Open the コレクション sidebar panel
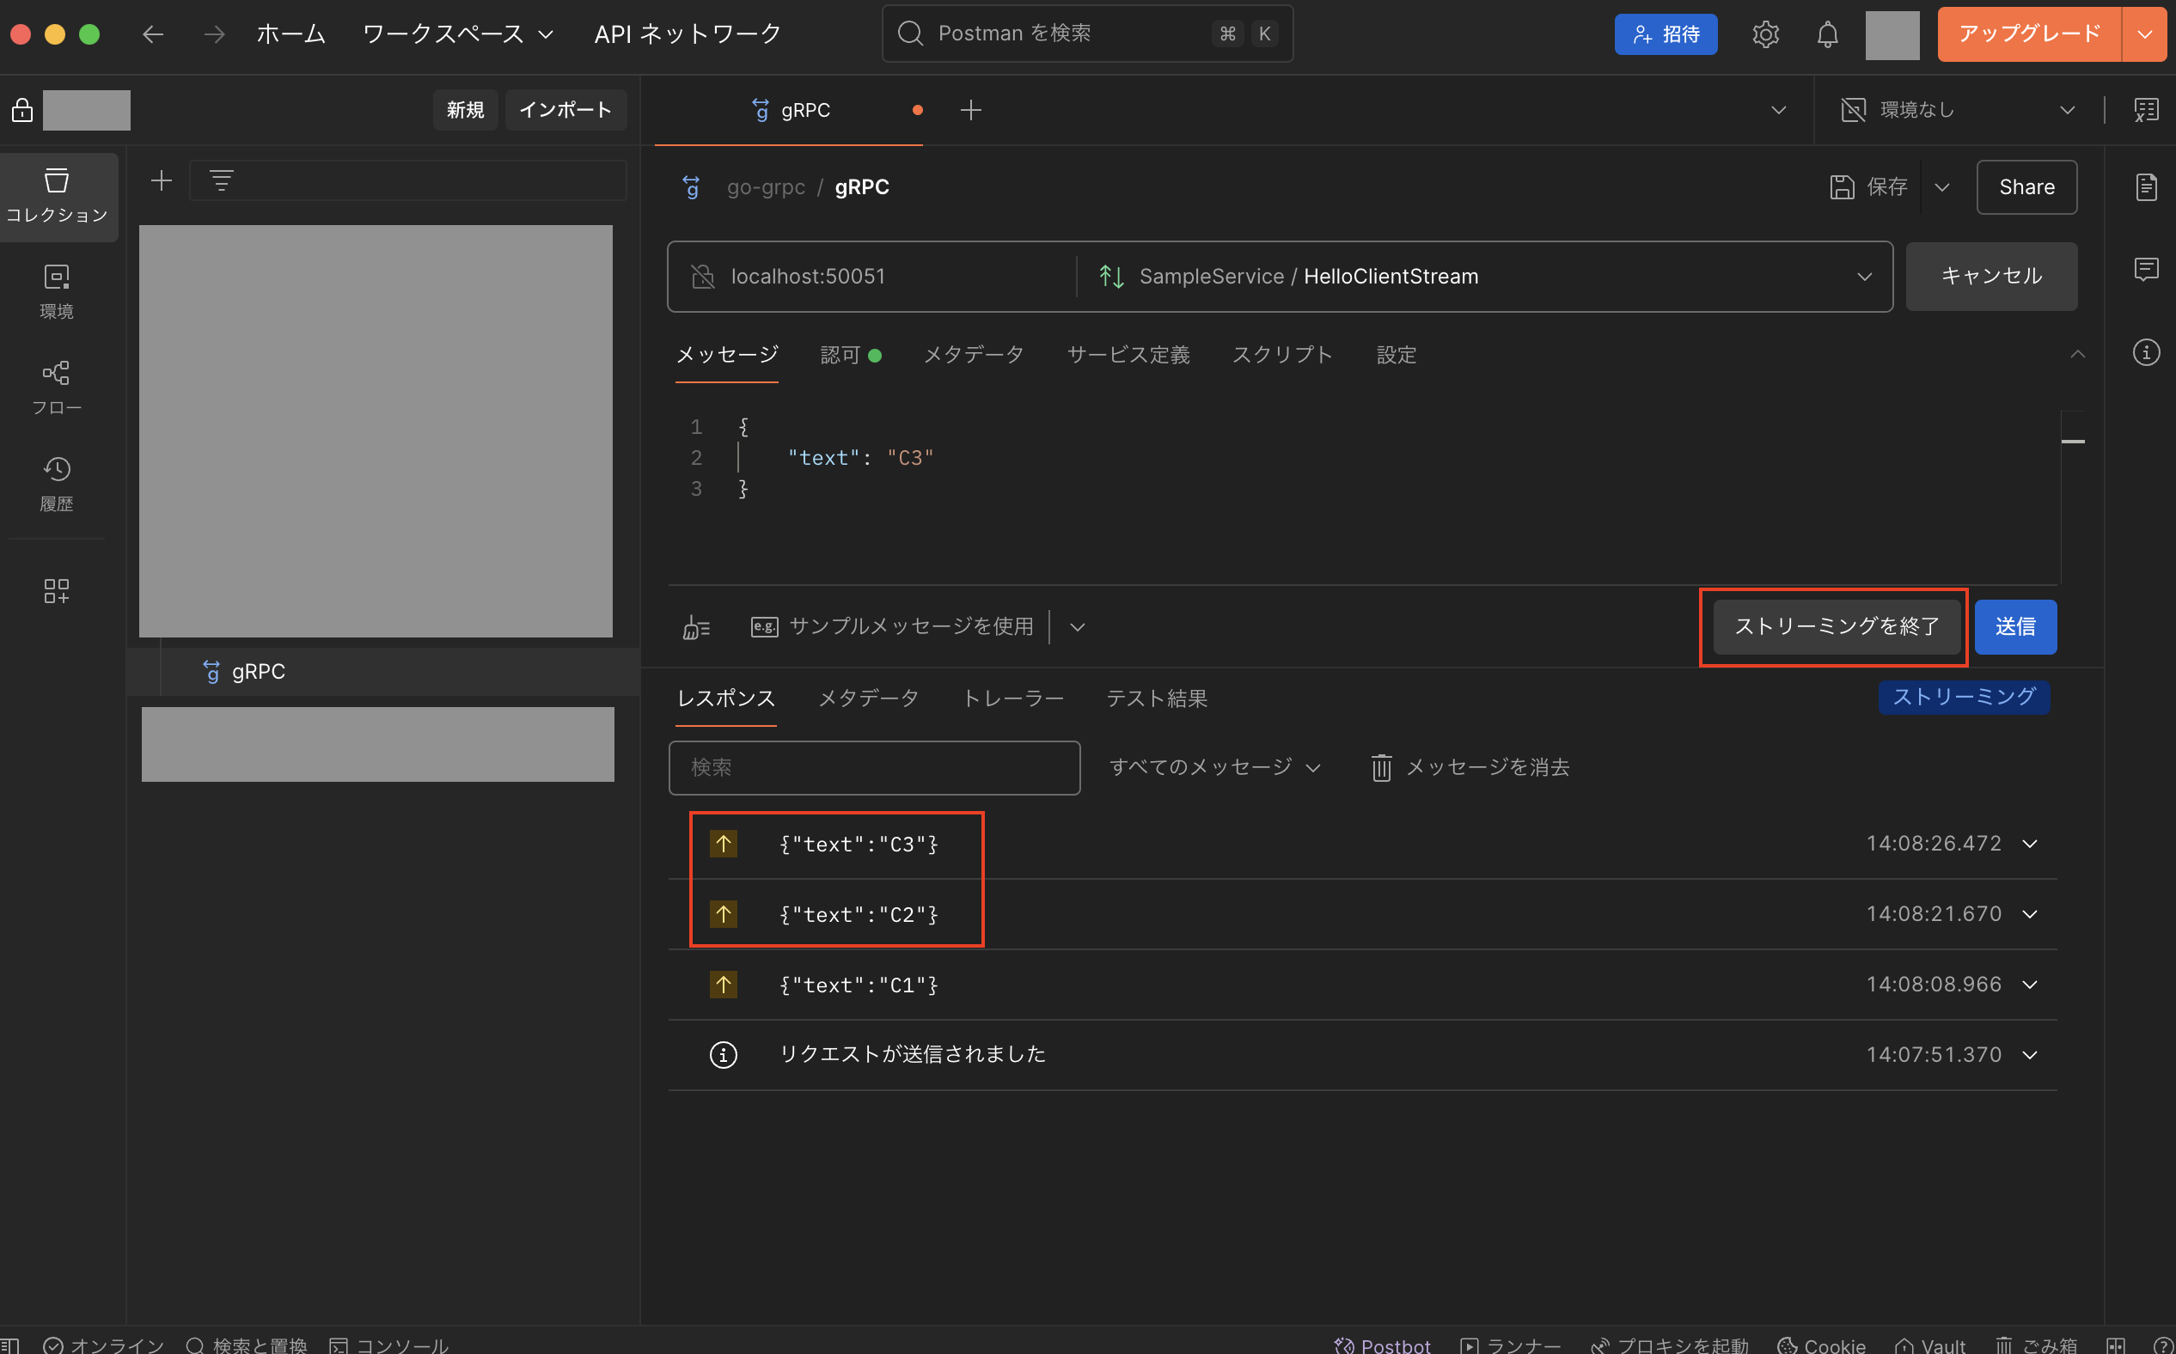 [x=58, y=196]
